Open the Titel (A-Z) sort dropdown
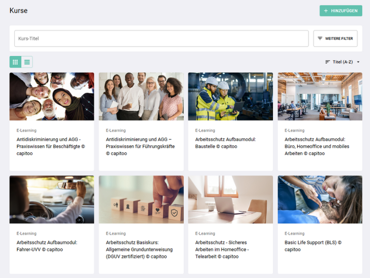This screenshot has width=370, height=278. (342, 62)
